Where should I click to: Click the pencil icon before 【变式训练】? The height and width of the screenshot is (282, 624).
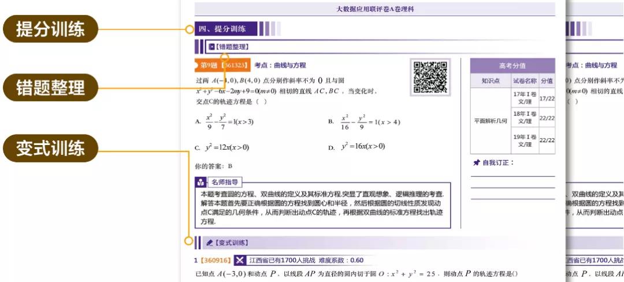[210, 243]
